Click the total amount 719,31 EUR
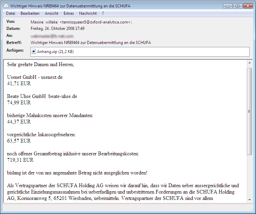Image resolution: width=256 pixels, height=214 pixels. (x=20, y=160)
